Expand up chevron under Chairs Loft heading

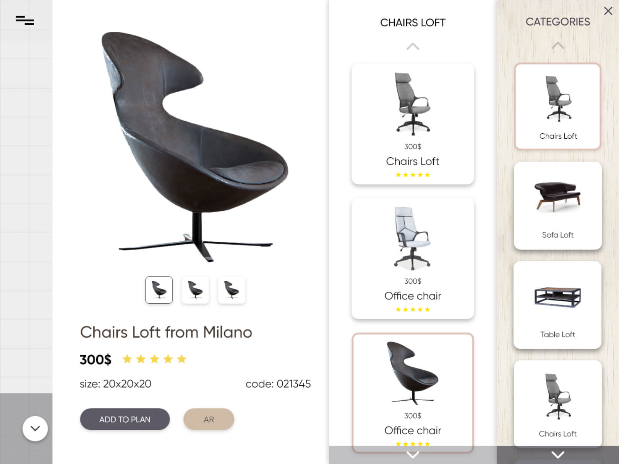[x=413, y=47]
